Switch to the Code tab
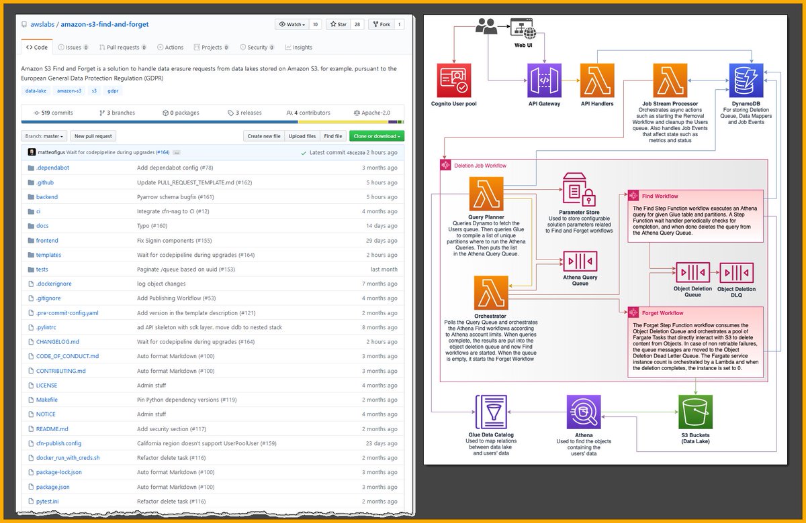 pyautogui.click(x=36, y=48)
